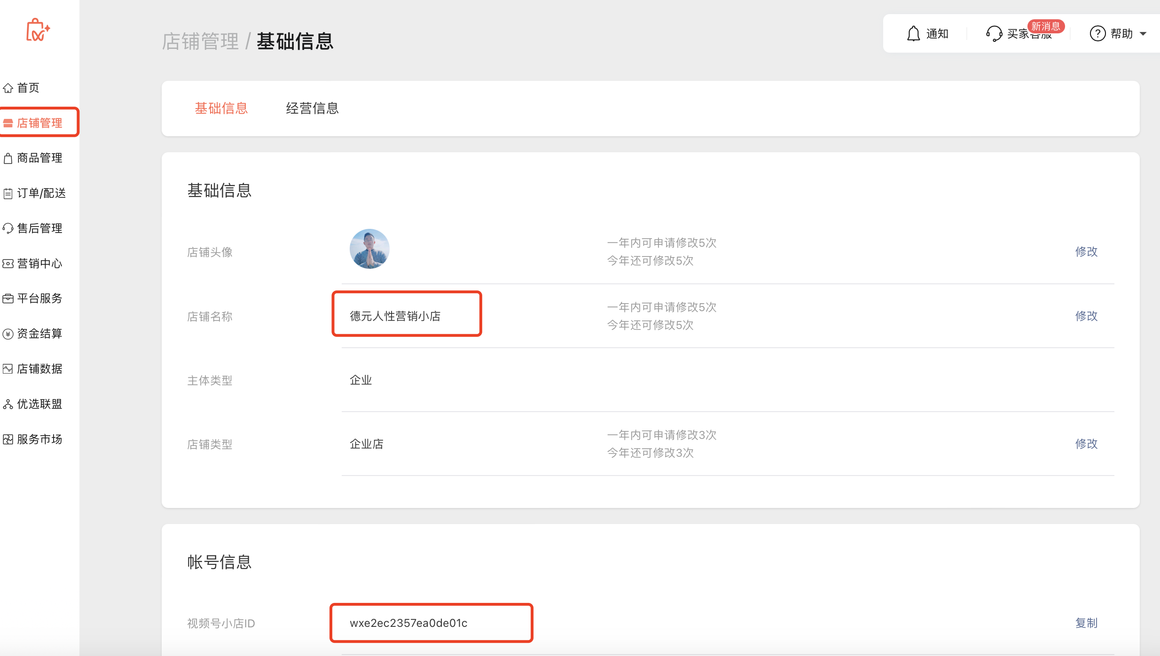Viewport: 1160px width, 656px height.
Task: Click the shop logo icon at top-left
Action: [38, 31]
